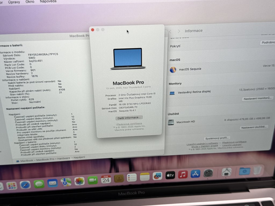Viewport: 275px width, 206px height.
Task: Click serial number text C02F5A5AML7H
Action: pos(128,107)
